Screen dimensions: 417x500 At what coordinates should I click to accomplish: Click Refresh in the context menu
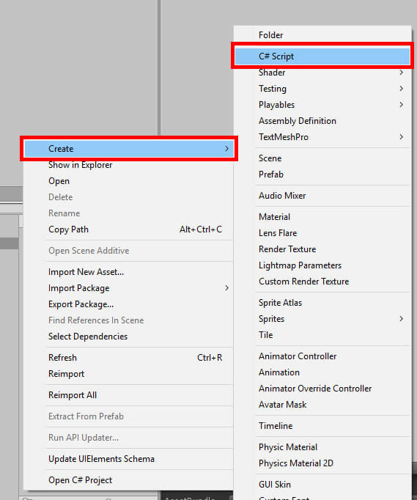[x=129, y=358]
